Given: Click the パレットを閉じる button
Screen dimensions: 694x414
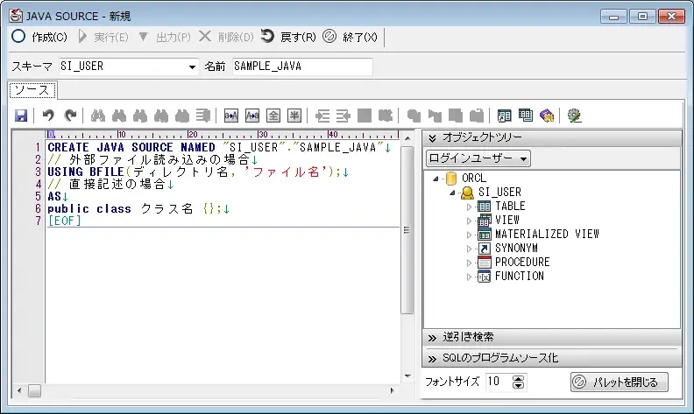Looking at the screenshot, I should tap(620, 382).
